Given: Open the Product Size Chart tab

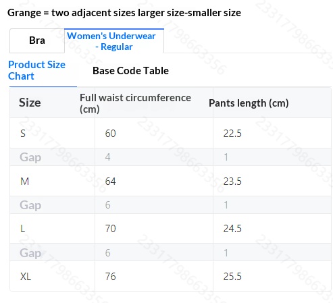Looking at the screenshot, I should [36, 70].
